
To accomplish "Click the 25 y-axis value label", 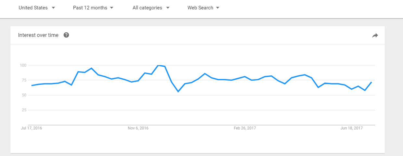I will click(x=24, y=110).
